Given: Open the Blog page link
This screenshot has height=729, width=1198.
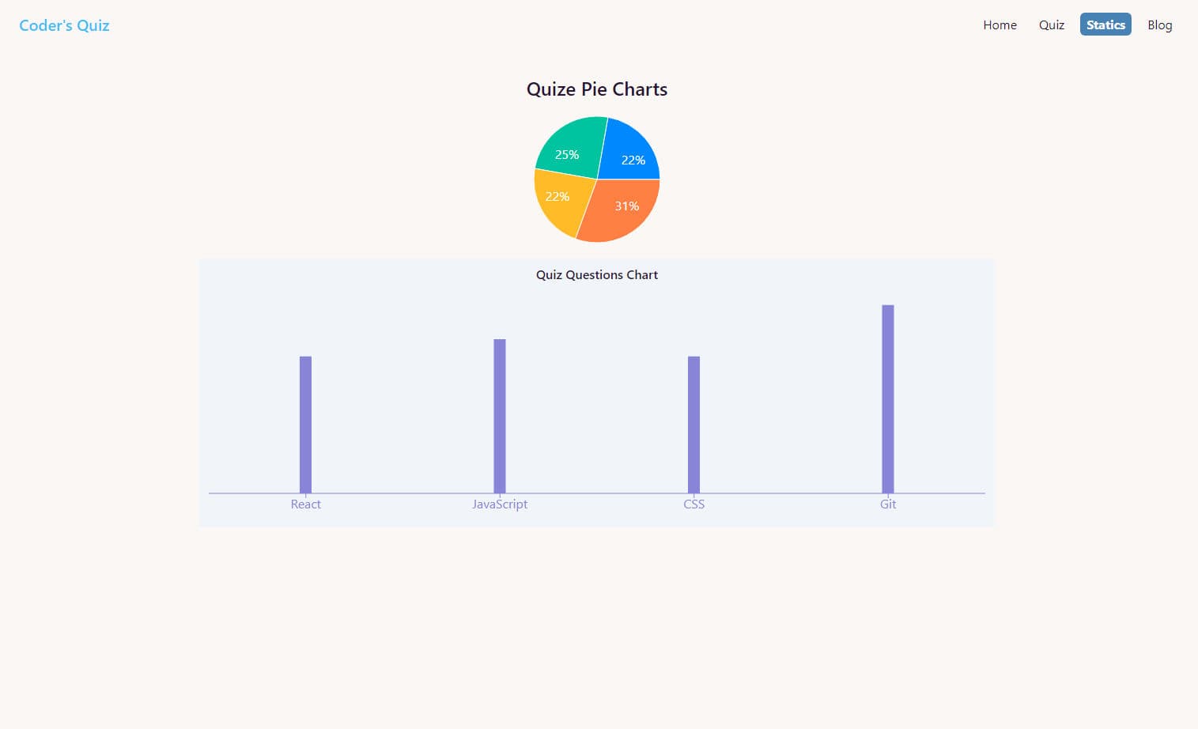Looking at the screenshot, I should pos(1159,25).
